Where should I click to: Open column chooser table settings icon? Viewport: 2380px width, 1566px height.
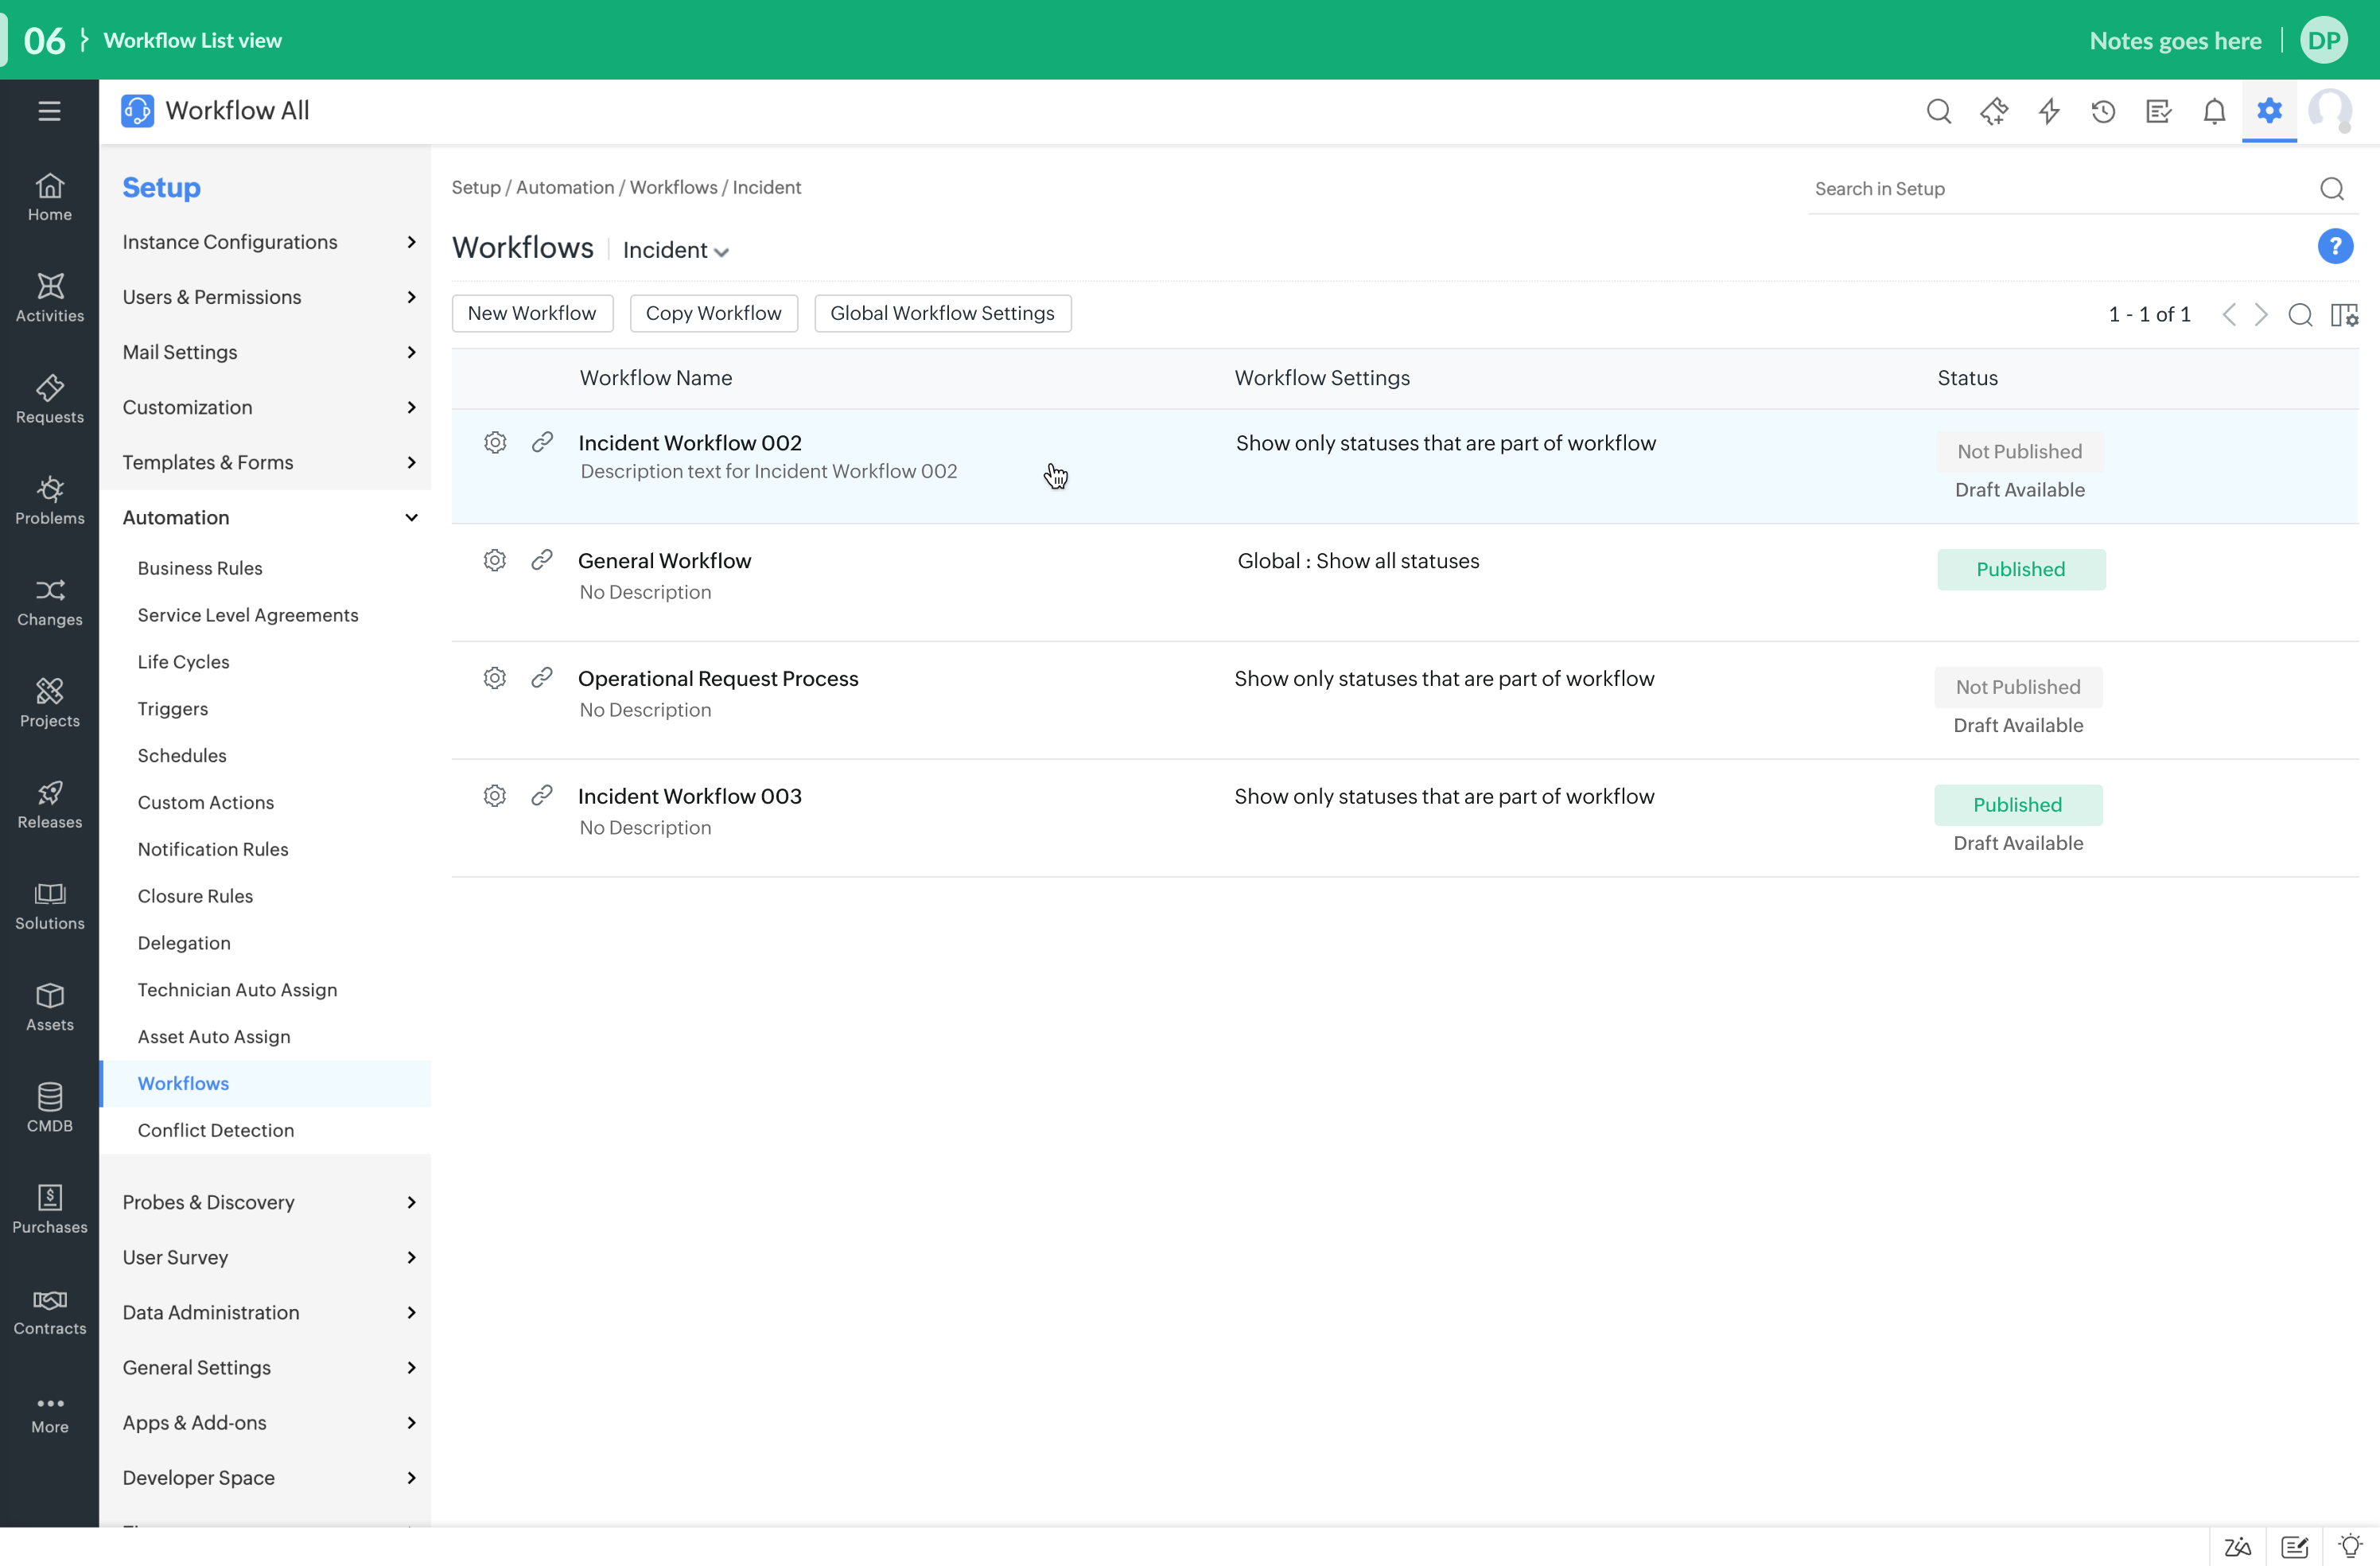click(2344, 314)
